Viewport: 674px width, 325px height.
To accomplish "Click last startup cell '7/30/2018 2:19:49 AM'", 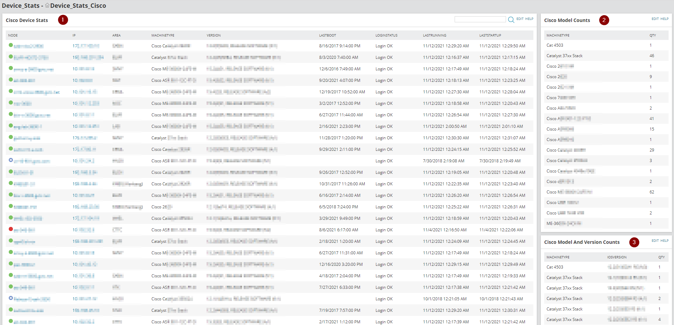I will (500, 161).
